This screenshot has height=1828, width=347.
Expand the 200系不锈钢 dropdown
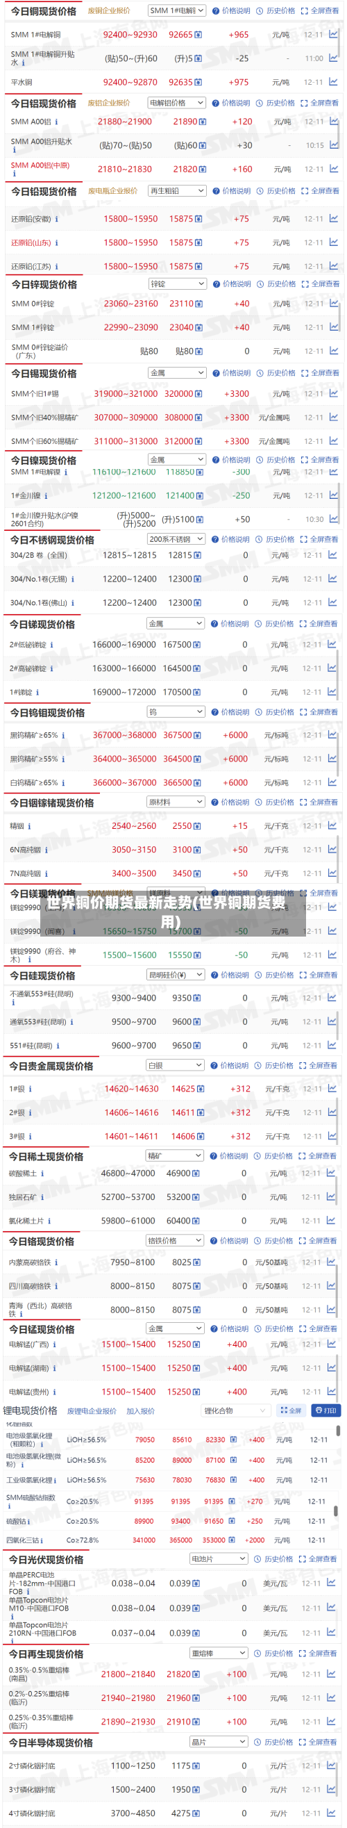click(176, 539)
